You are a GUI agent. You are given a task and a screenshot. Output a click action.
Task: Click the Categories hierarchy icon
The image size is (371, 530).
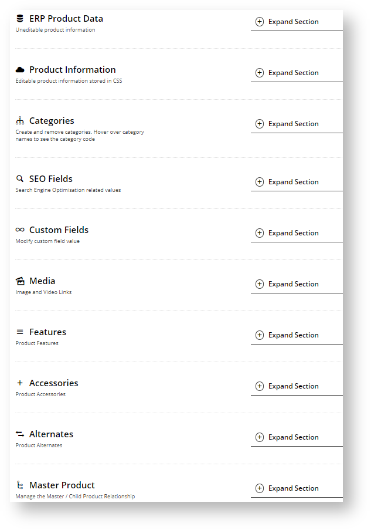[x=20, y=120]
